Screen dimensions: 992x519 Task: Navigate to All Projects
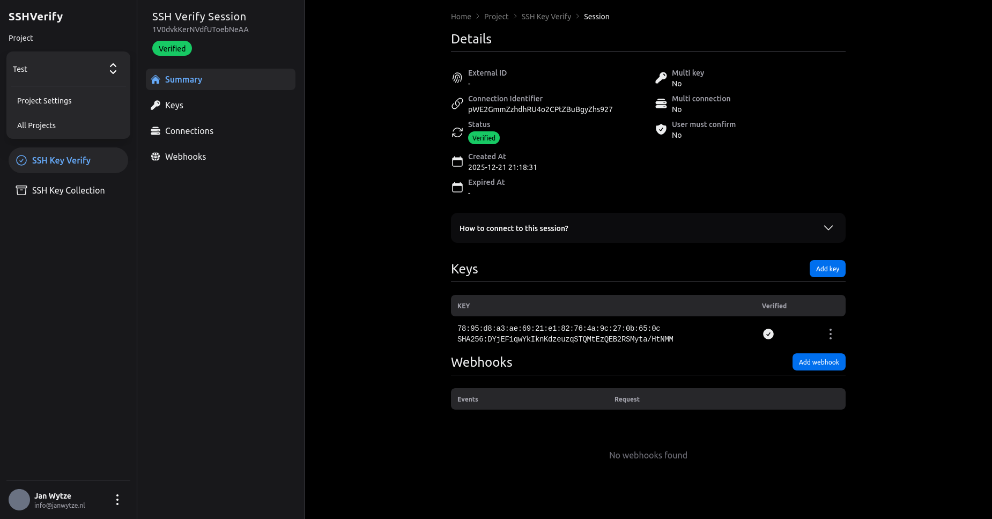[x=36, y=125]
